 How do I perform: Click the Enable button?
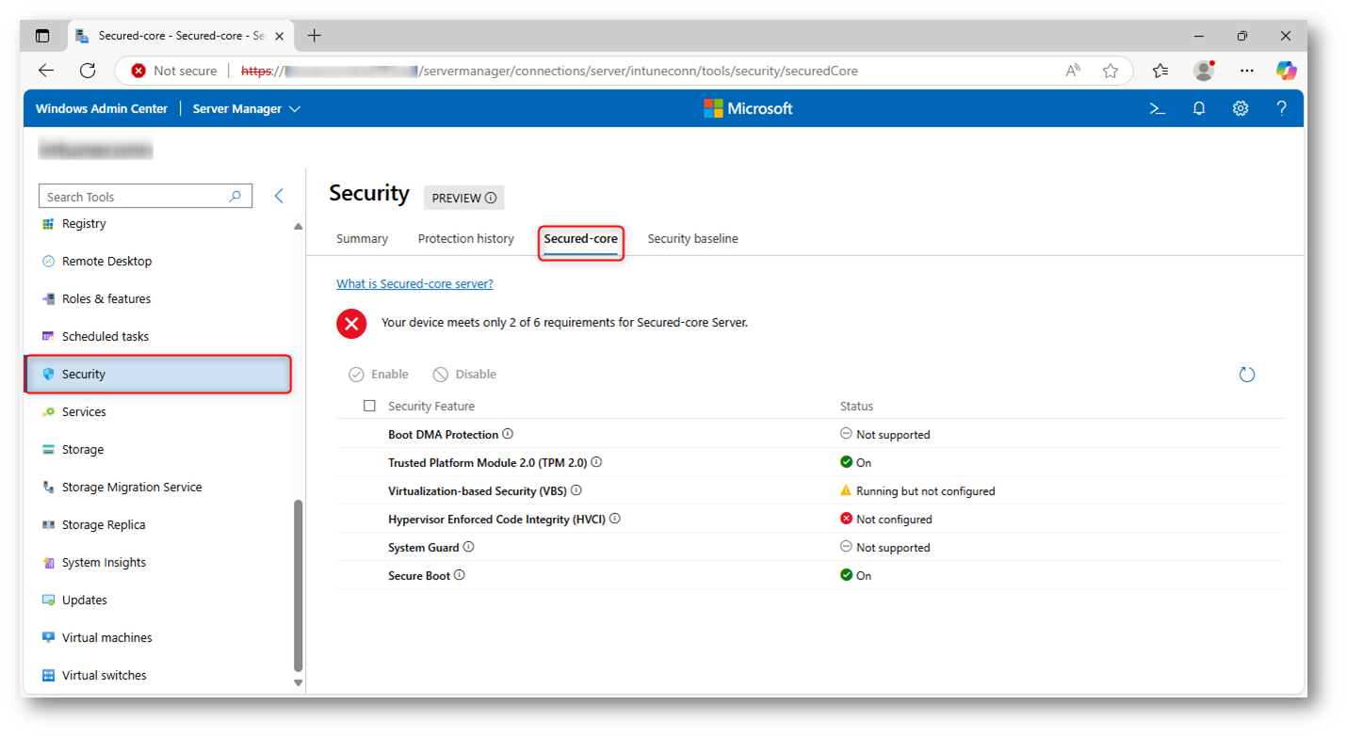pyautogui.click(x=378, y=375)
